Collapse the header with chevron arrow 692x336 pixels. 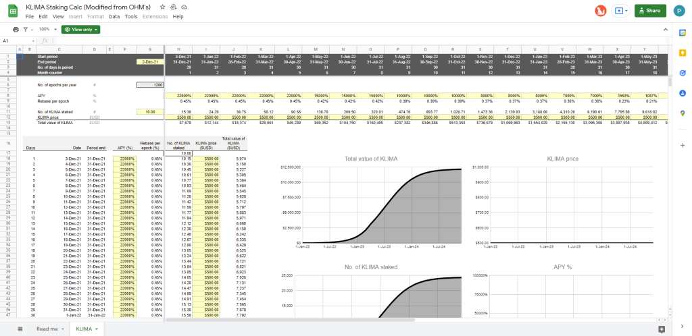click(x=666, y=29)
